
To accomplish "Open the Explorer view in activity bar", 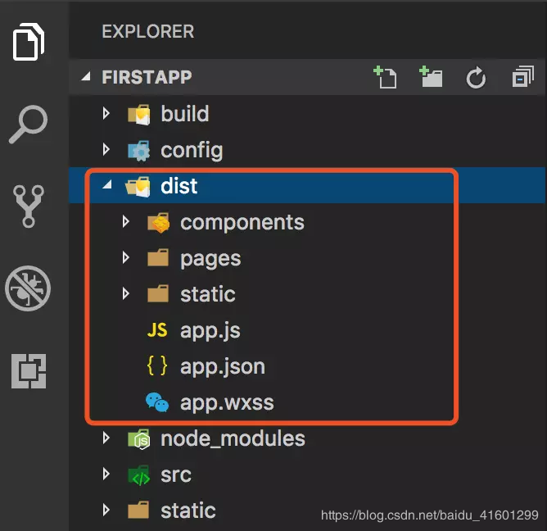I will (29, 42).
